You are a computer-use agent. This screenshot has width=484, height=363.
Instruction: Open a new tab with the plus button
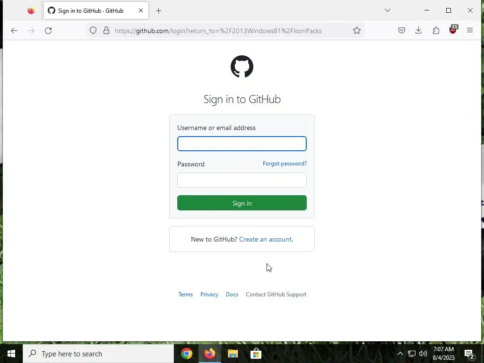(x=158, y=11)
